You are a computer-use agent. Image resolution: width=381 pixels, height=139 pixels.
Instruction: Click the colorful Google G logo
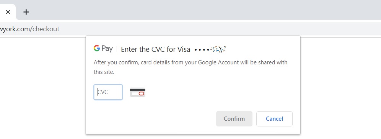click(x=97, y=48)
